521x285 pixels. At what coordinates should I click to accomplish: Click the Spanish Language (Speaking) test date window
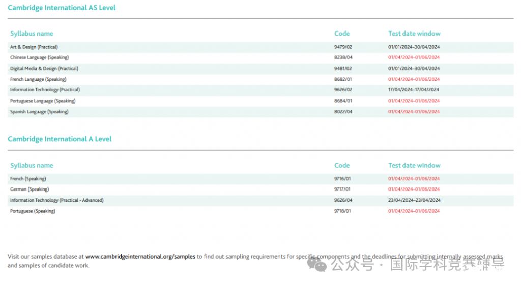coord(414,112)
